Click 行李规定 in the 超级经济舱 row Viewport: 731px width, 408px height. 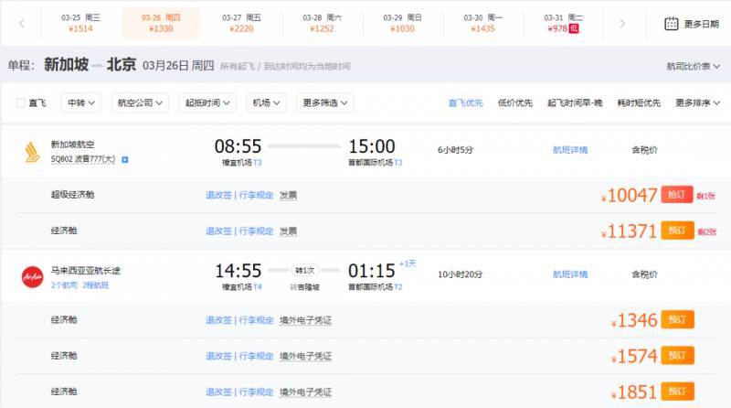coord(256,195)
